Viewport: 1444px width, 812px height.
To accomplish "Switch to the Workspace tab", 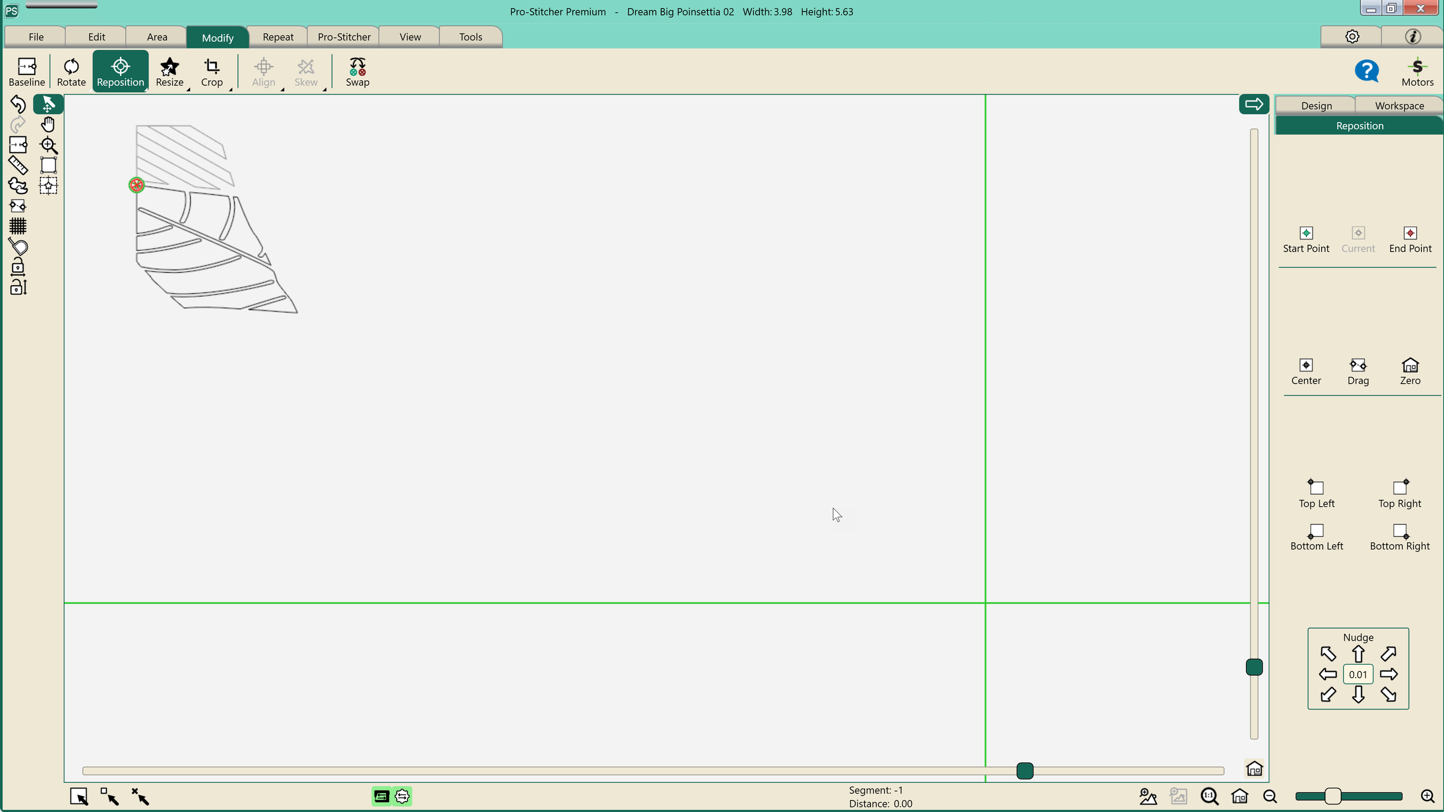I will (x=1398, y=106).
